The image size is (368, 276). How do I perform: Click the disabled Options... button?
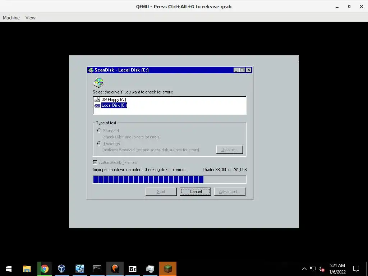tap(230, 149)
